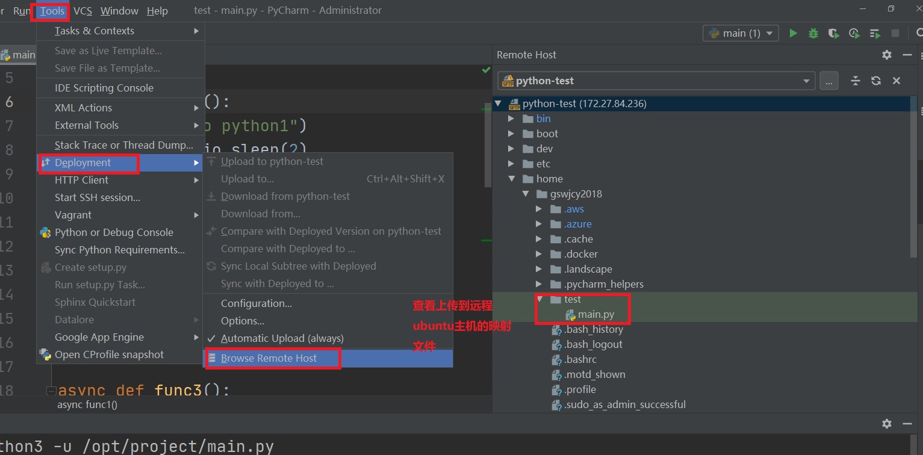Choose Open CProfile snapshot
The image size is (923, 455).
click(120, 354)
